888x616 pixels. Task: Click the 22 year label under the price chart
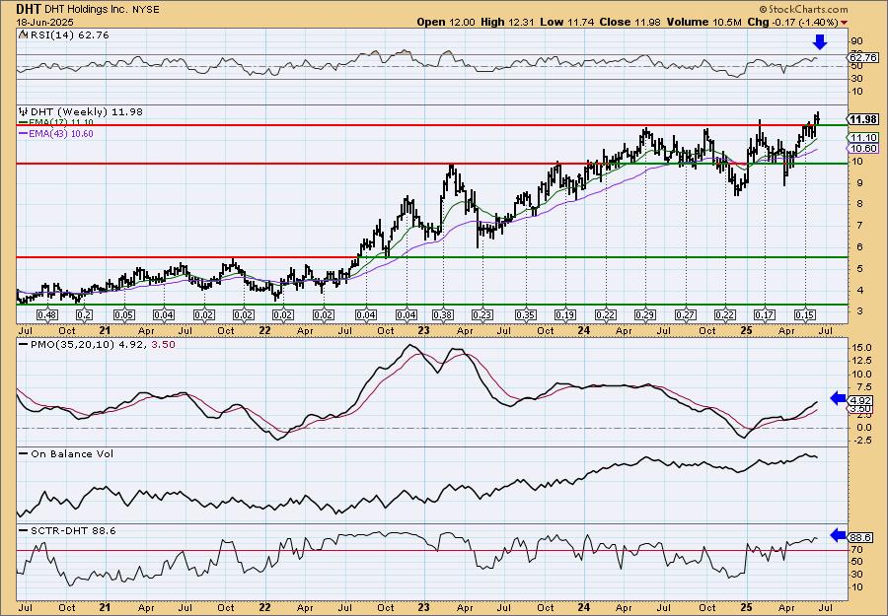pos(264,330)
